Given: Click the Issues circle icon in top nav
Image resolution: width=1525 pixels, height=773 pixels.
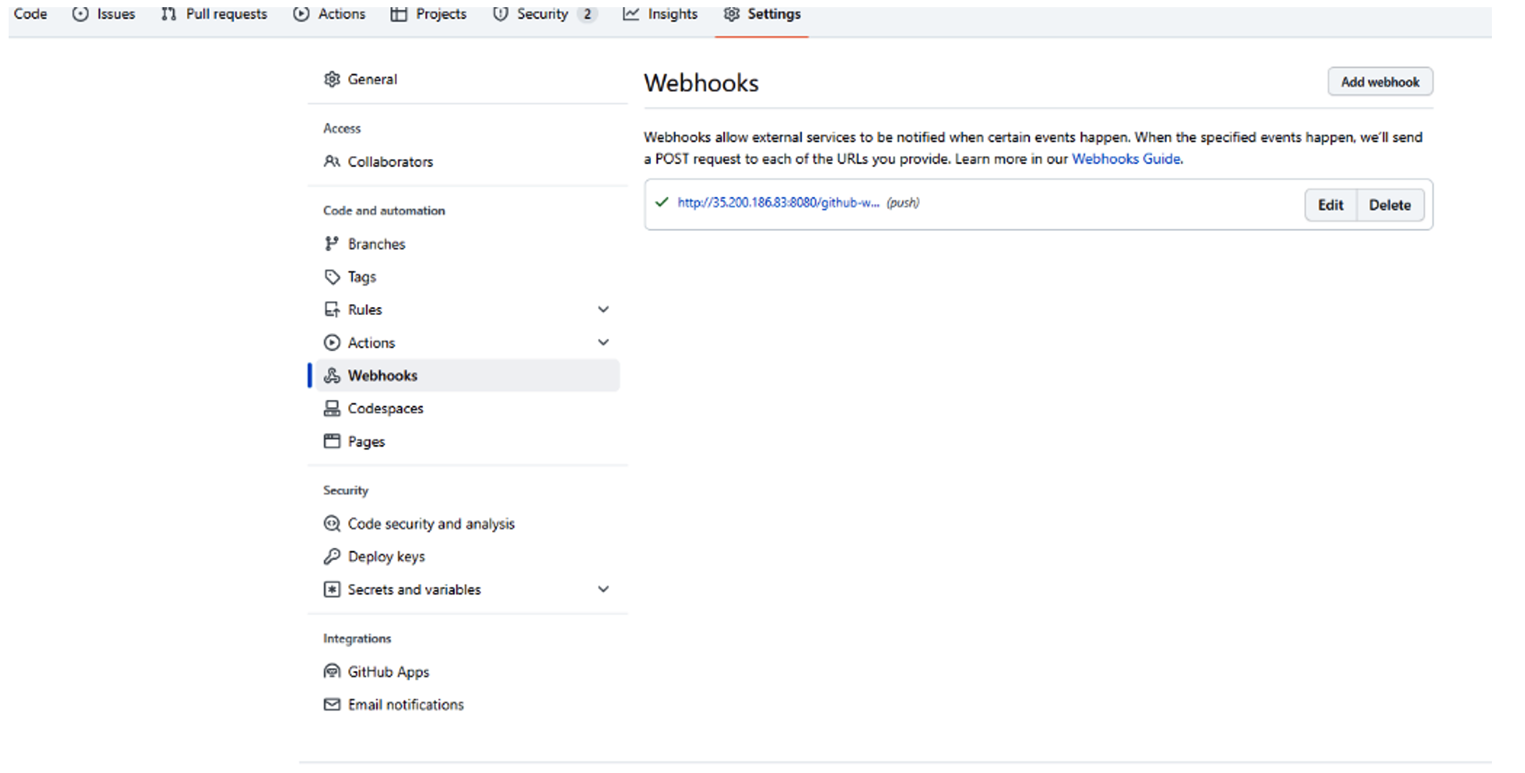Looking at the screenshot, I should [x=81, y=14].
